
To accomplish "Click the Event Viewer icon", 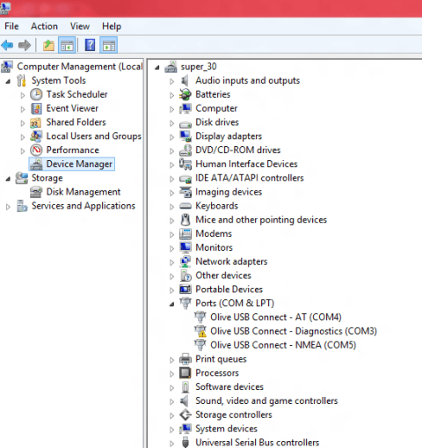I will (36, 108).
